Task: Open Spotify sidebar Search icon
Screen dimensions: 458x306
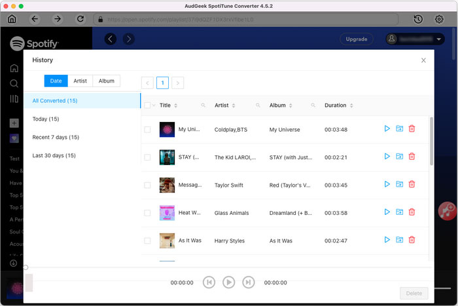Action: [14, 84]
